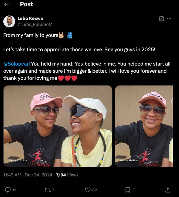Bookmark this post
Image resolution: width=179 pixels, height=197 pixels.
127,190
